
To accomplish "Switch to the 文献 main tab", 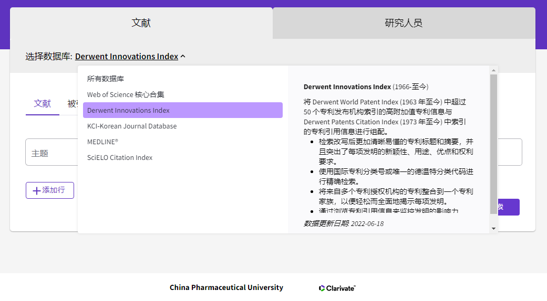I will [x=141, y=23].
